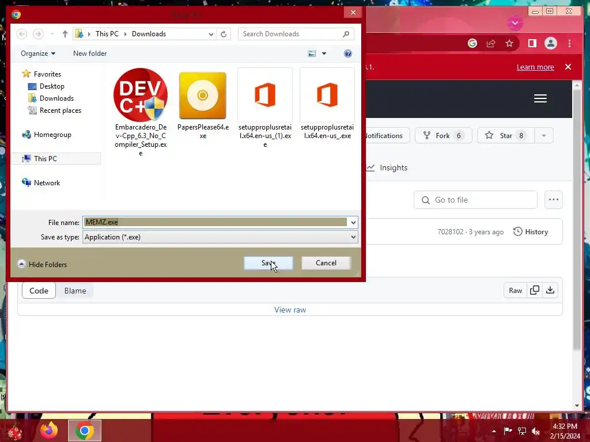Download raw file icon on GitHub
Viewport: 590px width, 442px height.
[x=550, y=290]
